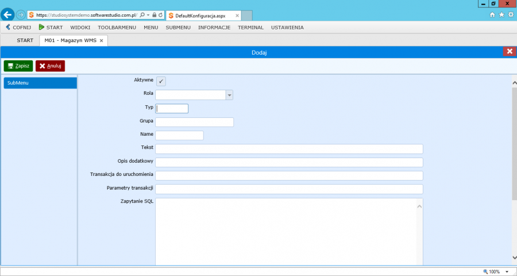
Task: Open the TERMINAL menu
Action: pos(251,28)
